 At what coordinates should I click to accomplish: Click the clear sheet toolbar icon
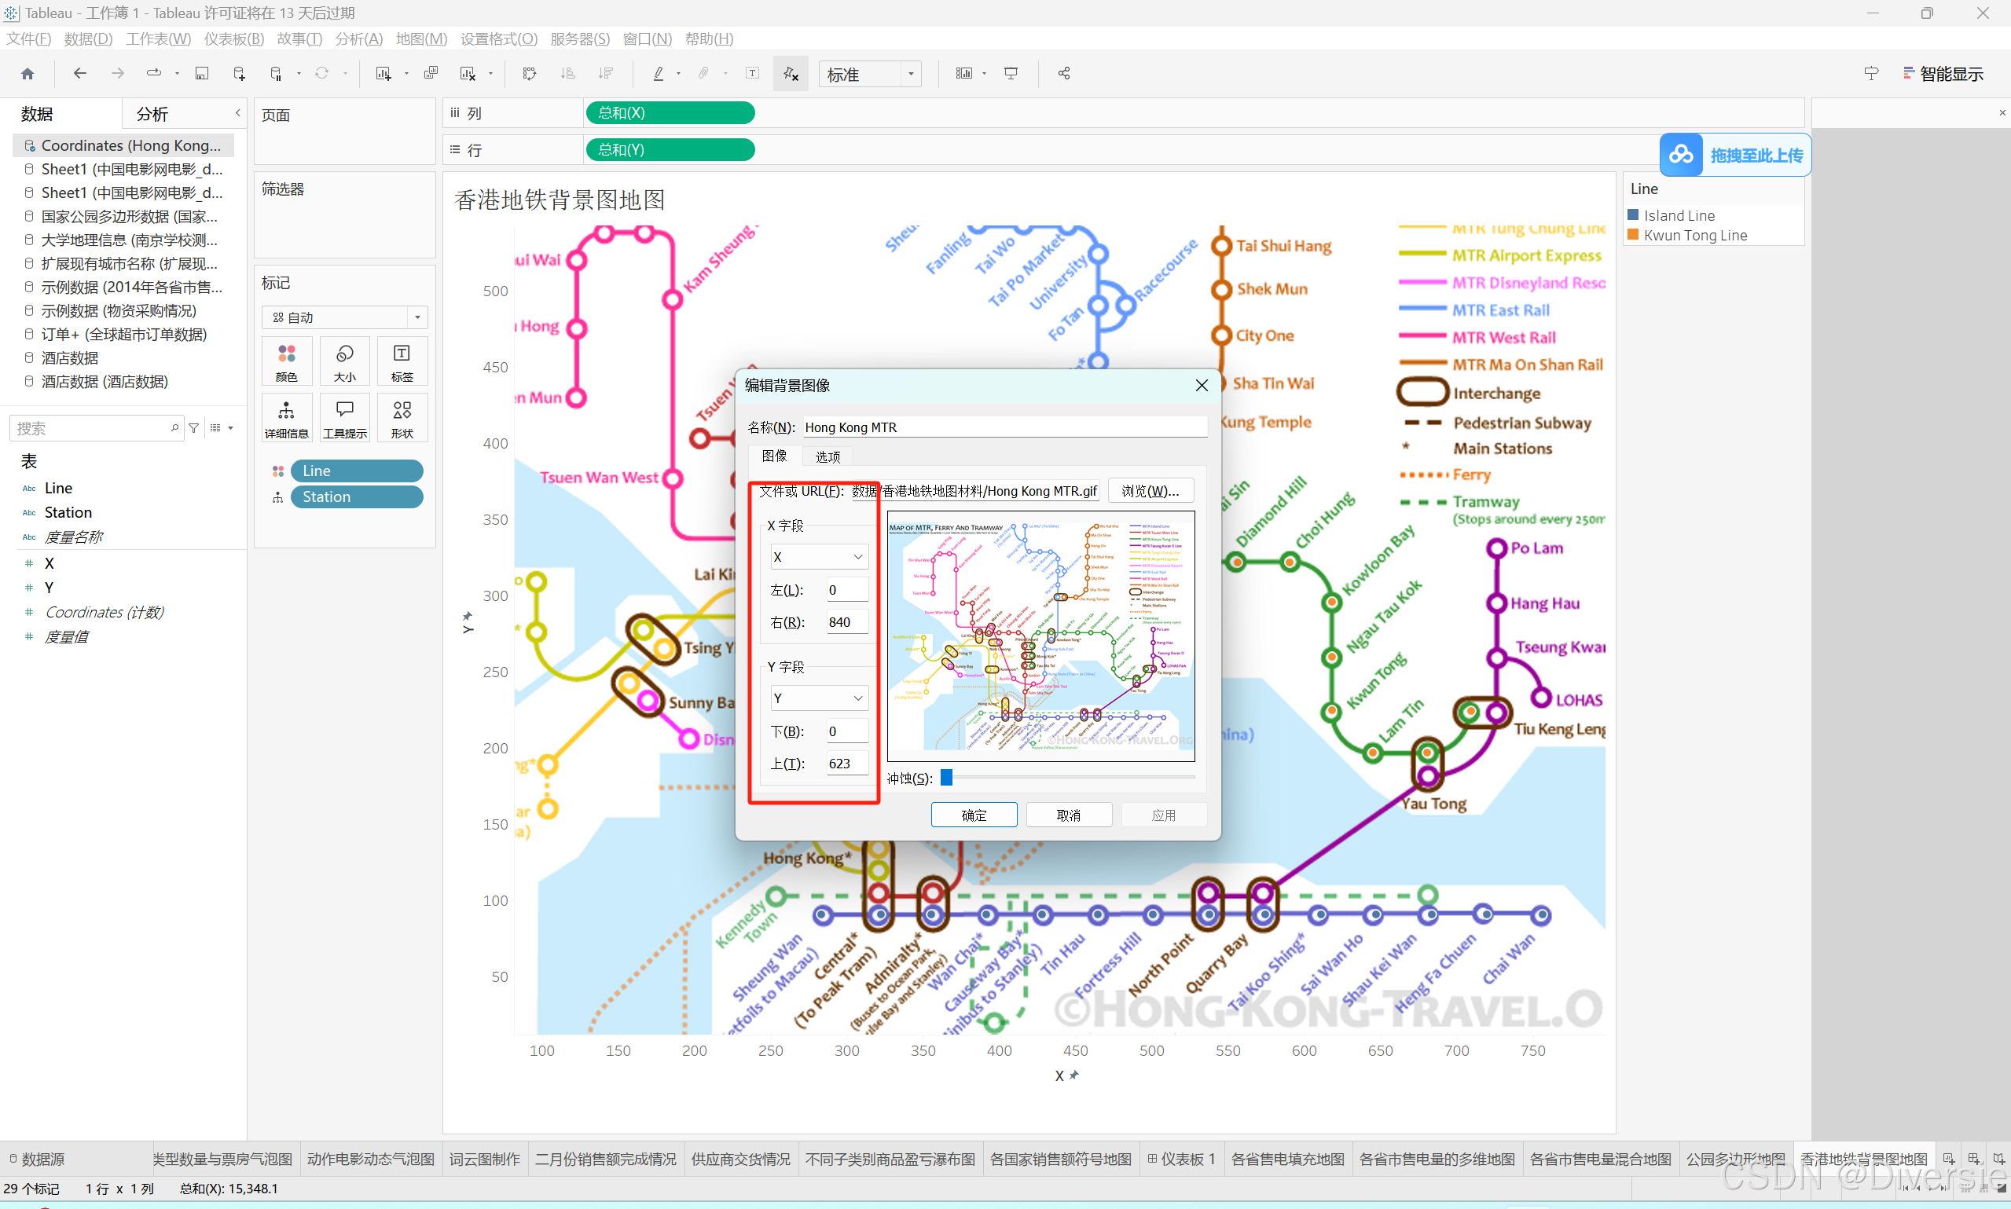click(468, 74)
